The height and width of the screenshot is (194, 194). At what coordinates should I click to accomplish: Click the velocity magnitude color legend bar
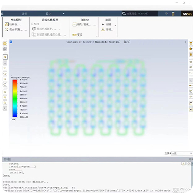pos(15,98)
